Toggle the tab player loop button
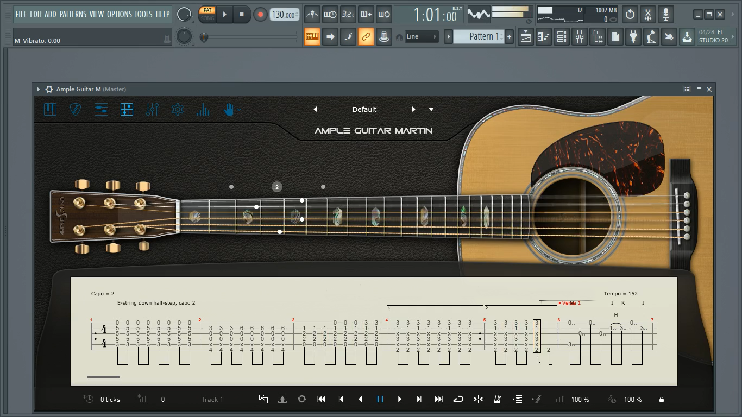The image size is (742, 417). pyautogui.click(x=458, y=399)
